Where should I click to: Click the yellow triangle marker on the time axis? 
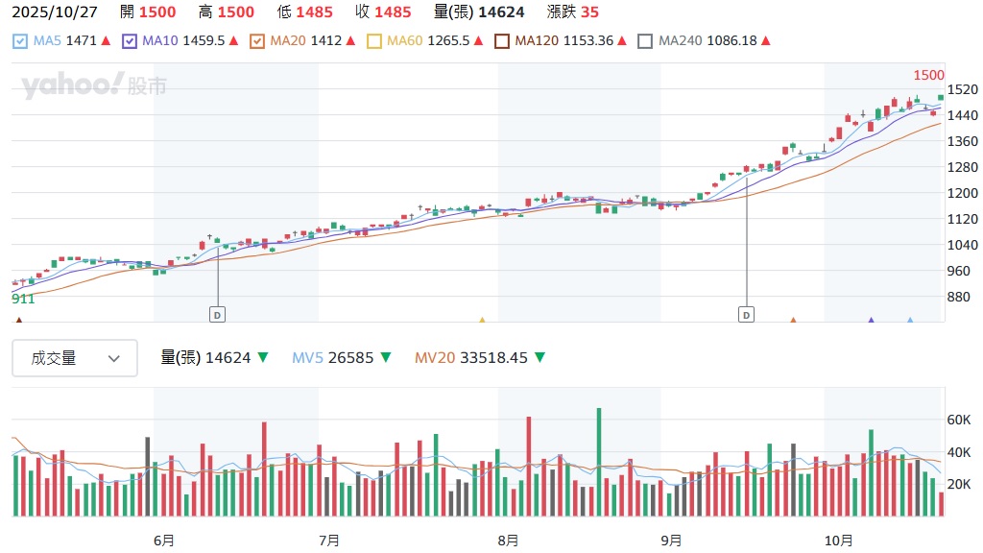tap(482, 320)
